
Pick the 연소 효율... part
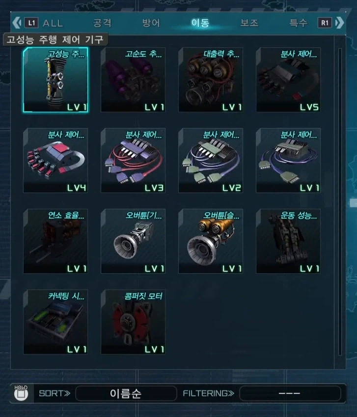[x=55, y=241]
